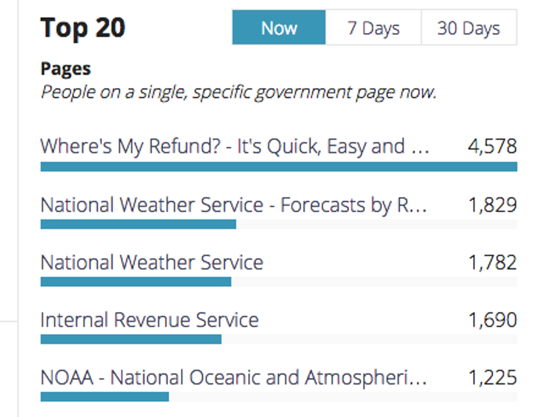Click the 1,225 visitor count

(x=492, y=378)
